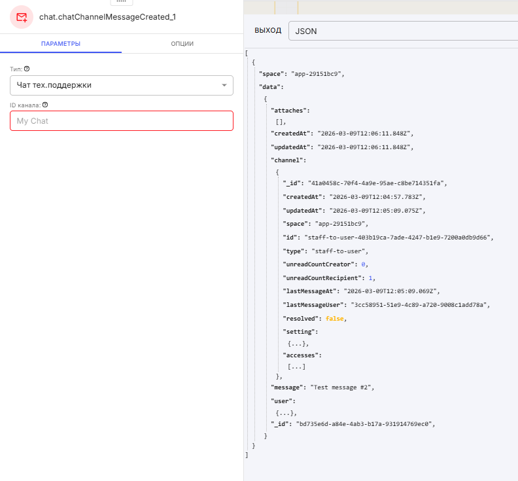This screenshot has width=518, height=481.
Task: Open the Чат тех.поддержки type dropdown
Action: [121, 85]
